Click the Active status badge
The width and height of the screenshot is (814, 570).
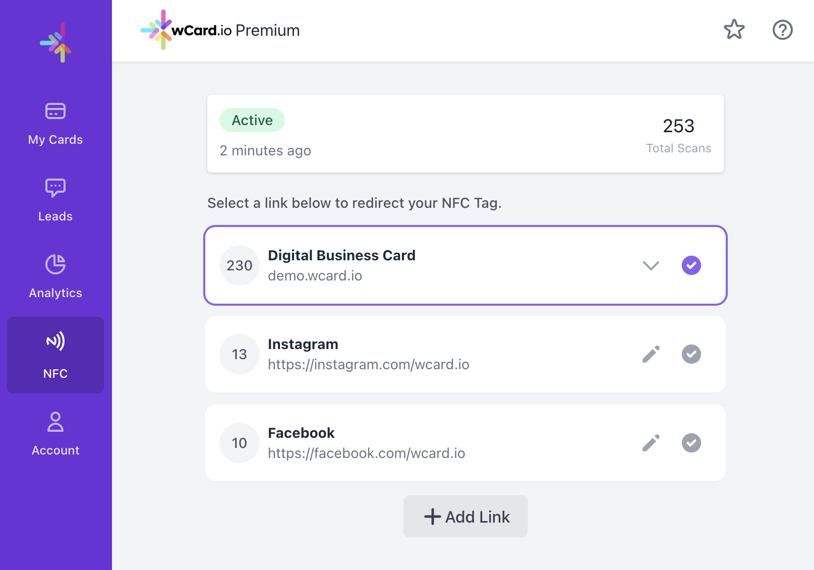[252, 120]
